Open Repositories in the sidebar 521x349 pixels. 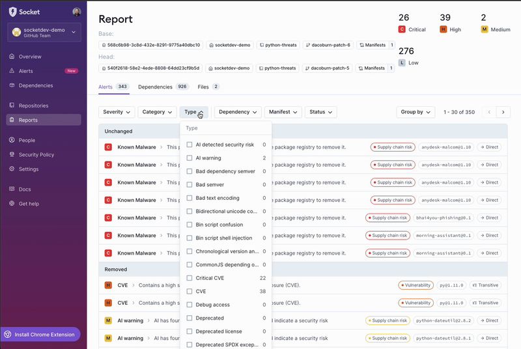coord(44,105)
